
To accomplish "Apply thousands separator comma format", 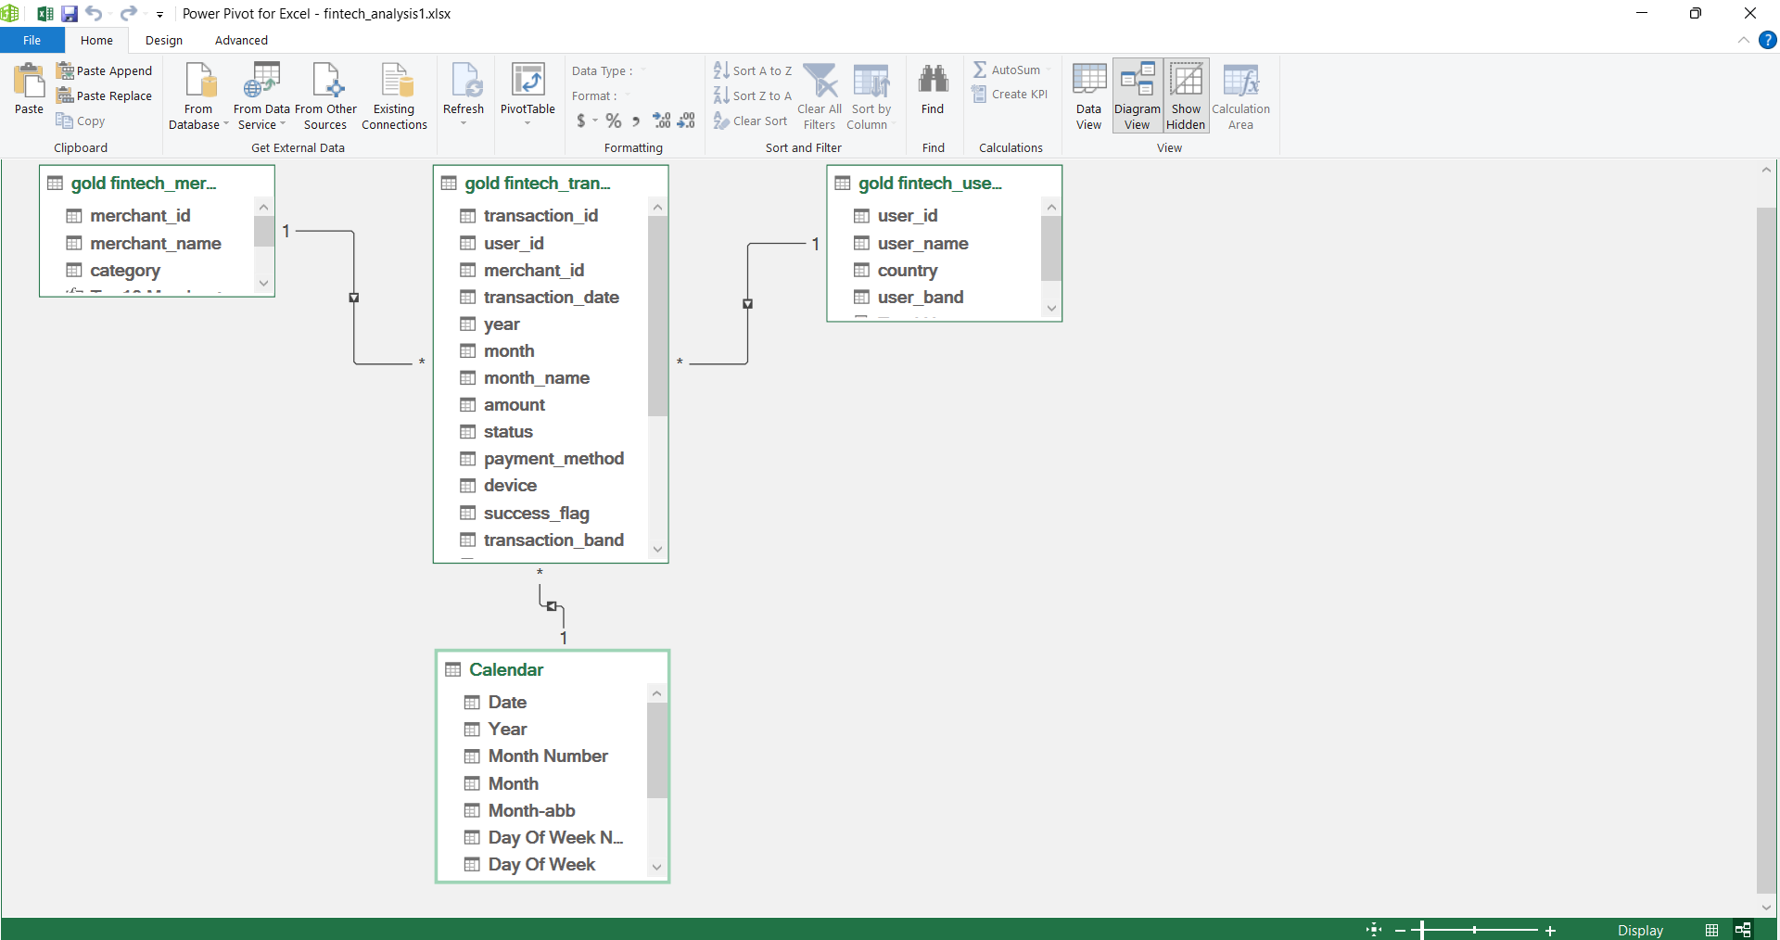I will [636, 121].
